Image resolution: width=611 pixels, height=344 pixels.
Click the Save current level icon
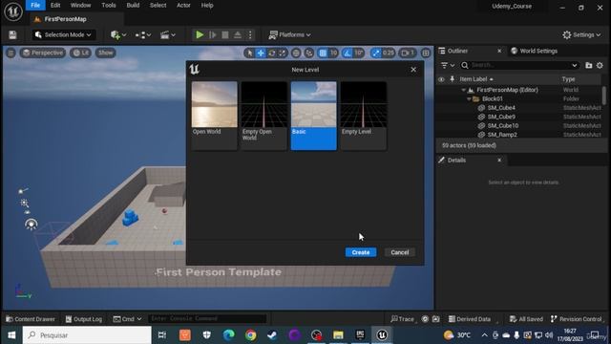point(12,35)
